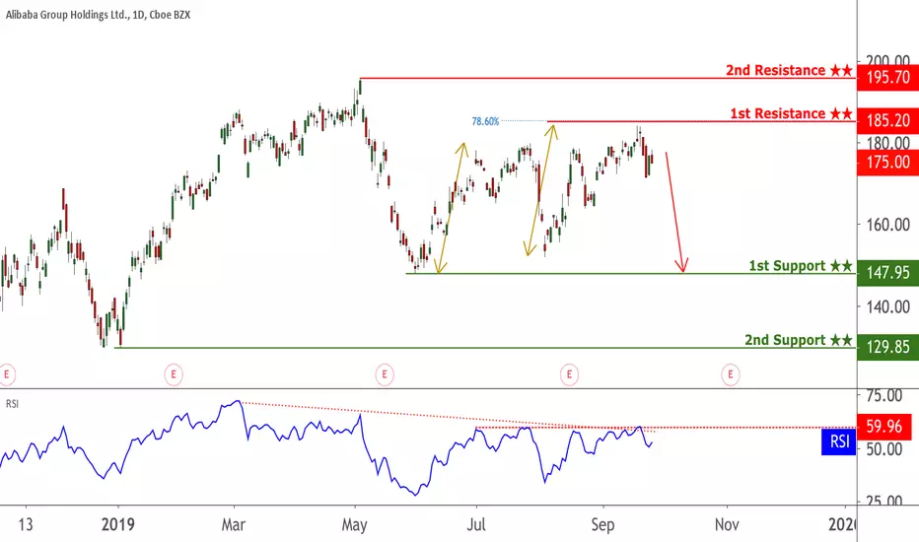Viewport: 919px width, 542px height.
Task: Click the May date axis label
Action: click(355, 525)
